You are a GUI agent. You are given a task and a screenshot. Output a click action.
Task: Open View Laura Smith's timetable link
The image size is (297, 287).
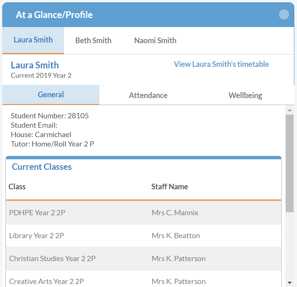221,64
